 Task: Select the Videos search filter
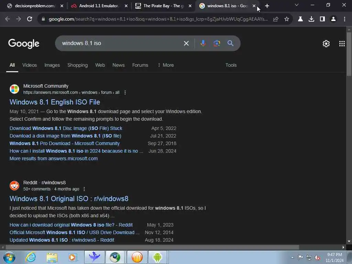point(30,65)
